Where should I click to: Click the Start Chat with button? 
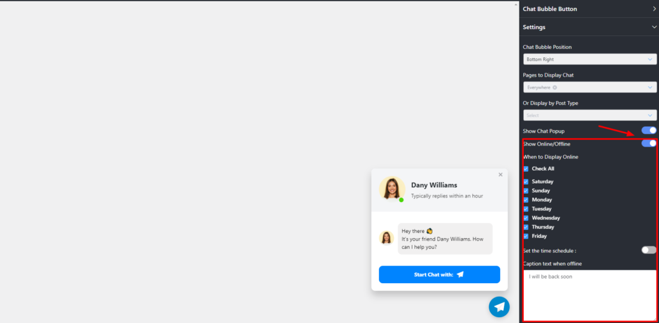click(439, 274)
